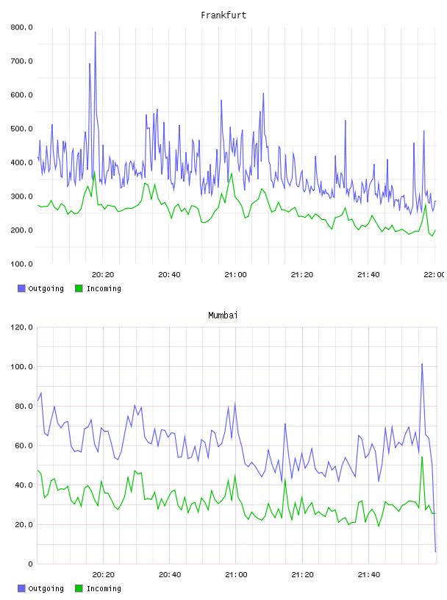Click the 700.0 y-axis label in Frankfurt chart
Screen dimensions: 447x600
click(21, 61)
